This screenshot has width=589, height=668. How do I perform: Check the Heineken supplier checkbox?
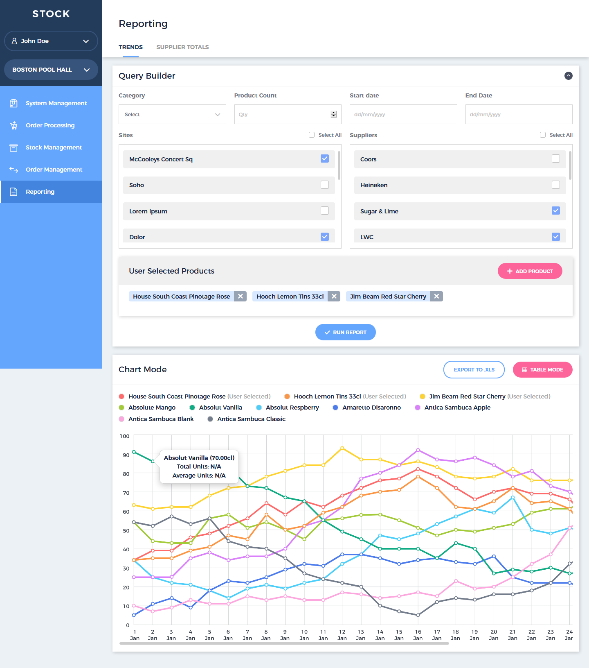(555, 185)
